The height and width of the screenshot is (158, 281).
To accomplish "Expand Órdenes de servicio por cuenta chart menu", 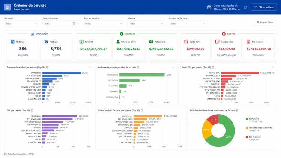I will coord(90,67).
